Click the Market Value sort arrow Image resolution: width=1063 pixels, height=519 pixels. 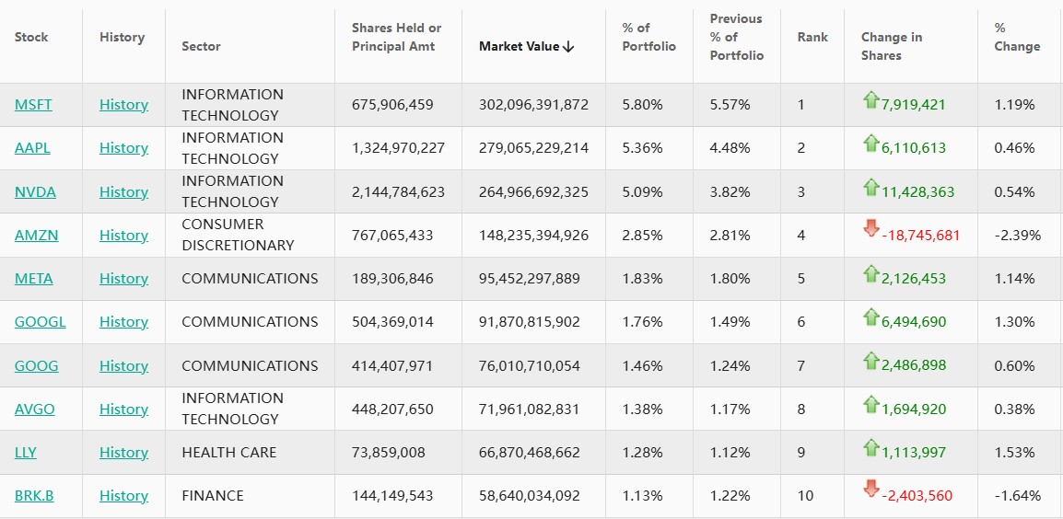pyautogui.click(x=568, y=47)
